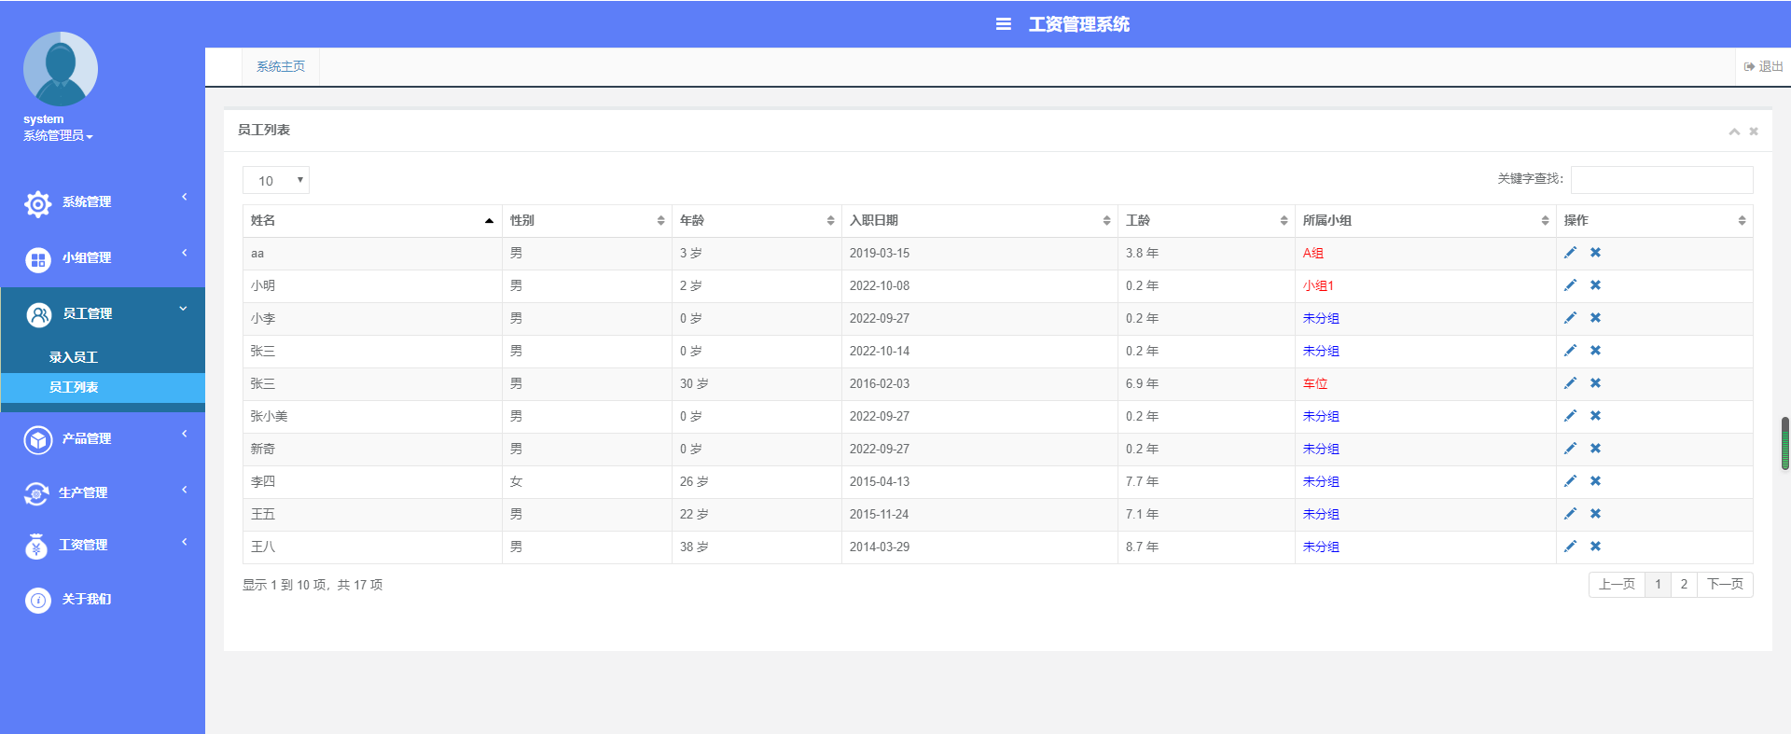Open 录入员工 in the sidebar

(x=74, y=357)
